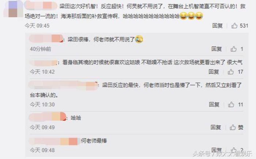This screenshot has height=159, width=256.
Task: Open username of 何老师最棒 reply author
Action: click(x=53, y=141)
